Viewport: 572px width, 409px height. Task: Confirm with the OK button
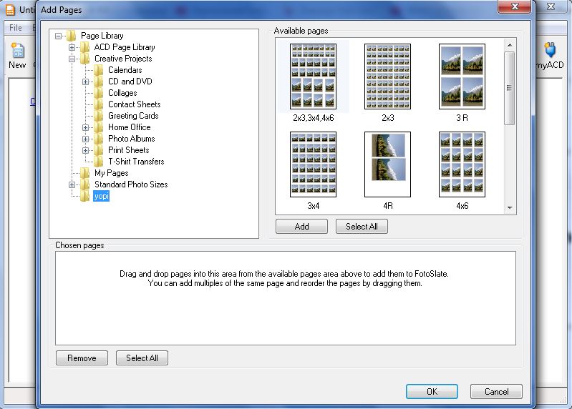[432, 392]
